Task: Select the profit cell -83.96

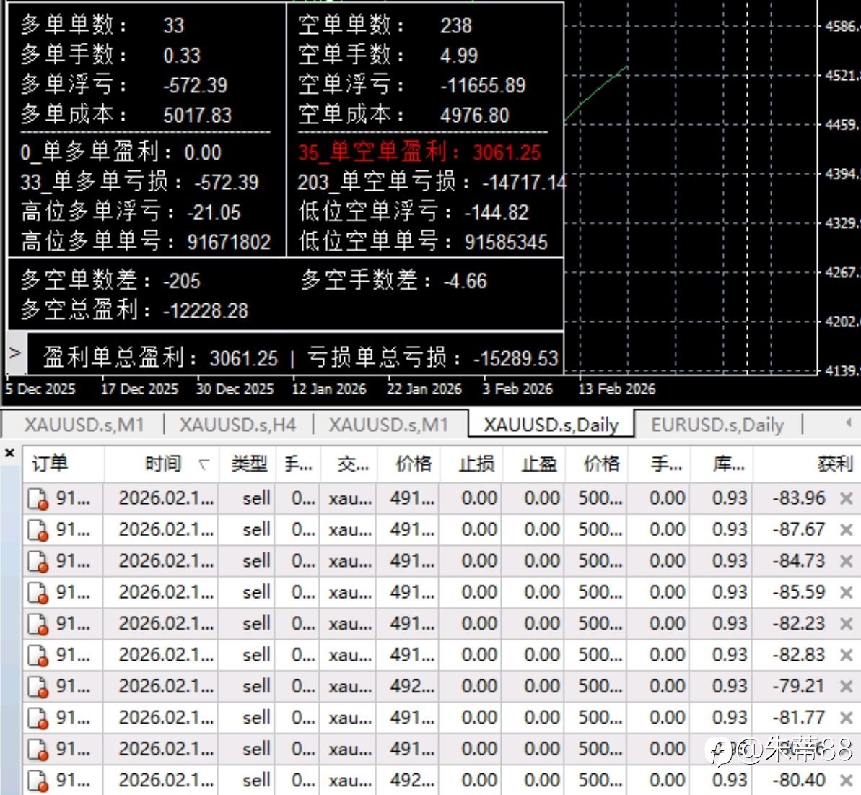Action: tap(799, 498)
